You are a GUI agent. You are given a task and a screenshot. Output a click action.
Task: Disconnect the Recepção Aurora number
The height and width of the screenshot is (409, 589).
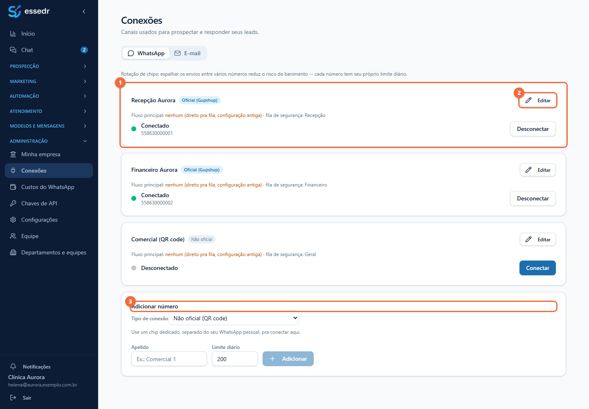533,129
